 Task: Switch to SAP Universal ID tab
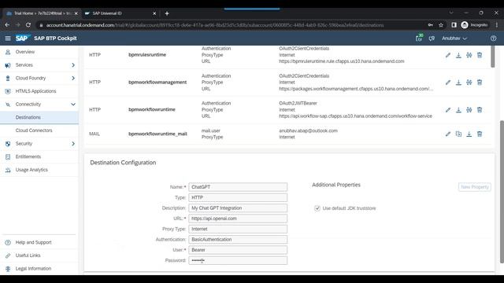click(119, 13)
